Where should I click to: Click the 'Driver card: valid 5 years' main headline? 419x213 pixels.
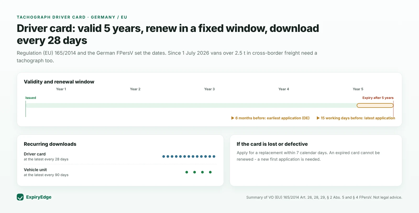[x=168, y=34]
